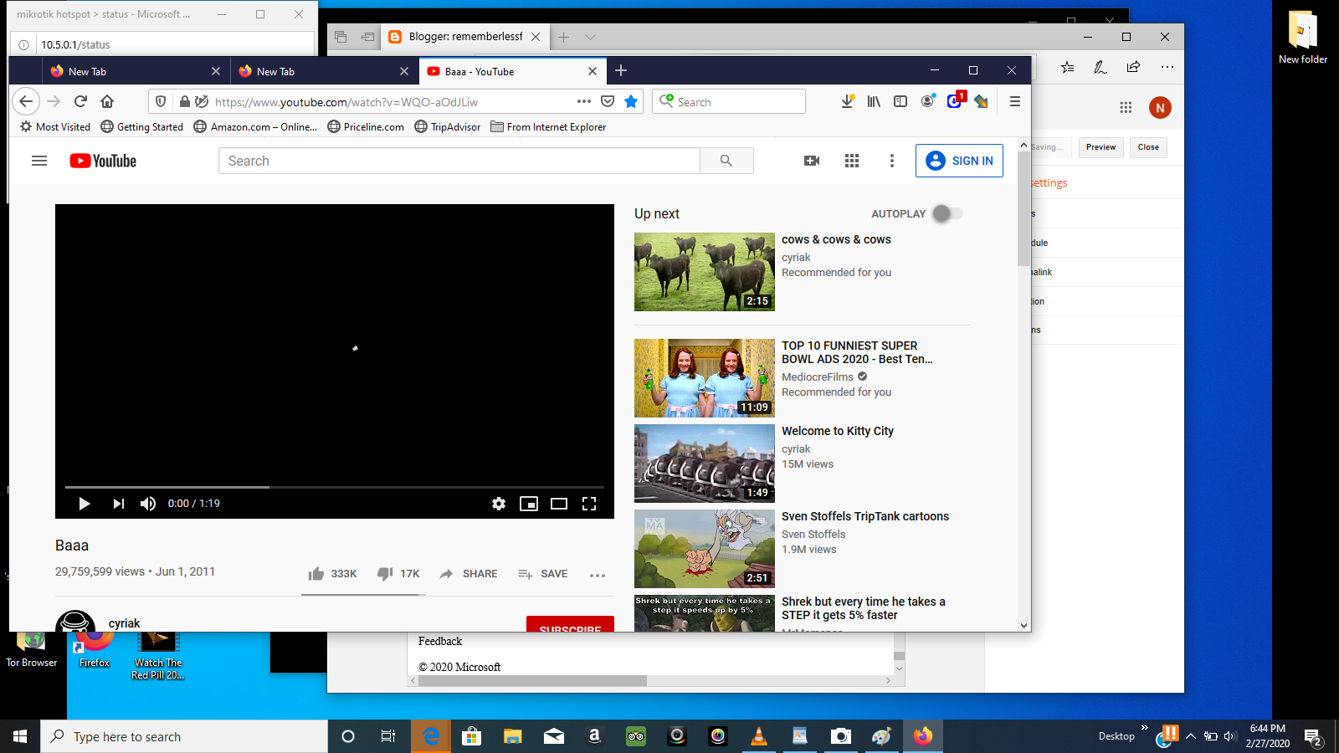This screenshot has width=1339, height=753.
Task: Open Task View on taskbar
Action: [388, 736]
